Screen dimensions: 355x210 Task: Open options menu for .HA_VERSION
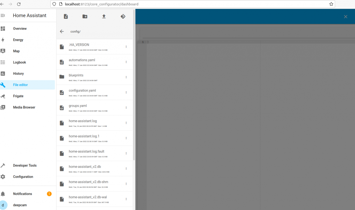126,47
